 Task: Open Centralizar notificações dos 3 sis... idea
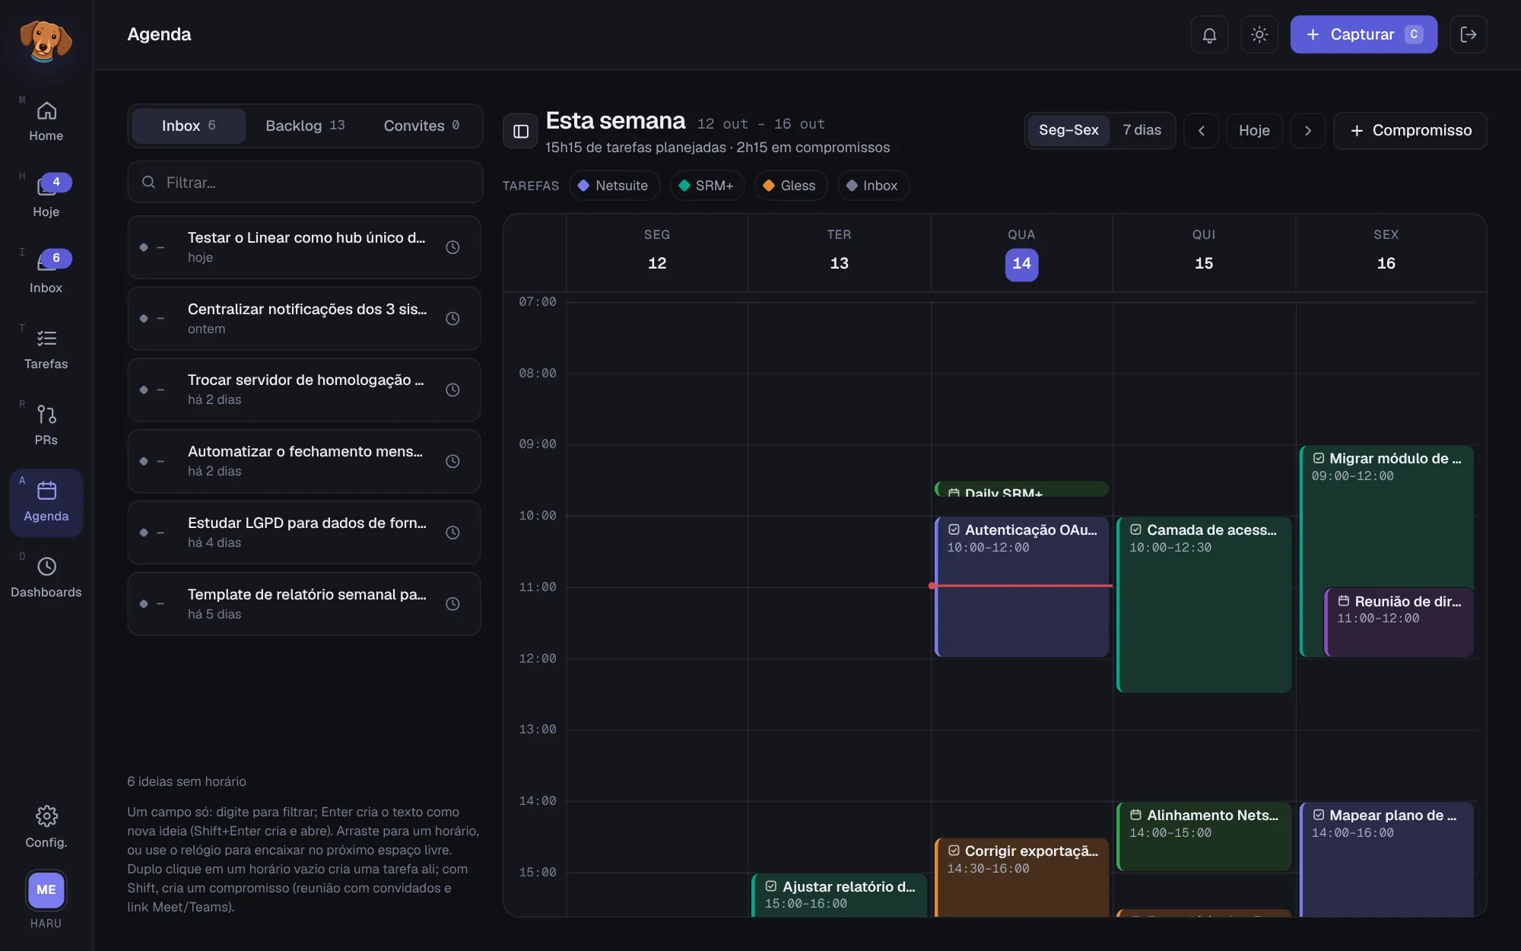point(304,319)
